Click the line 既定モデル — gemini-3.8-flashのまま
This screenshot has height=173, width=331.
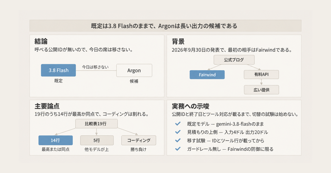click(x=225, y=124)
